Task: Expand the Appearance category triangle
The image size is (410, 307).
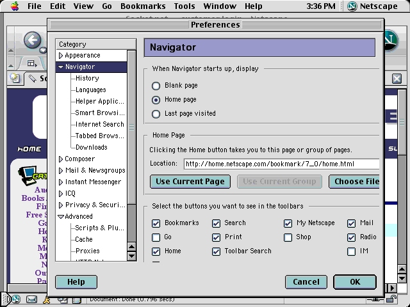Action: click(61, 56)
